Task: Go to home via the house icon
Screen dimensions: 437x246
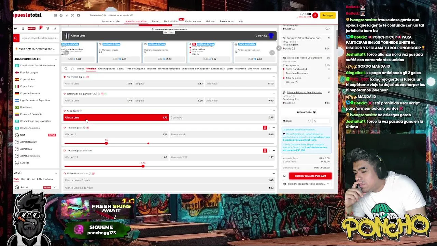Action: (23, 29)
